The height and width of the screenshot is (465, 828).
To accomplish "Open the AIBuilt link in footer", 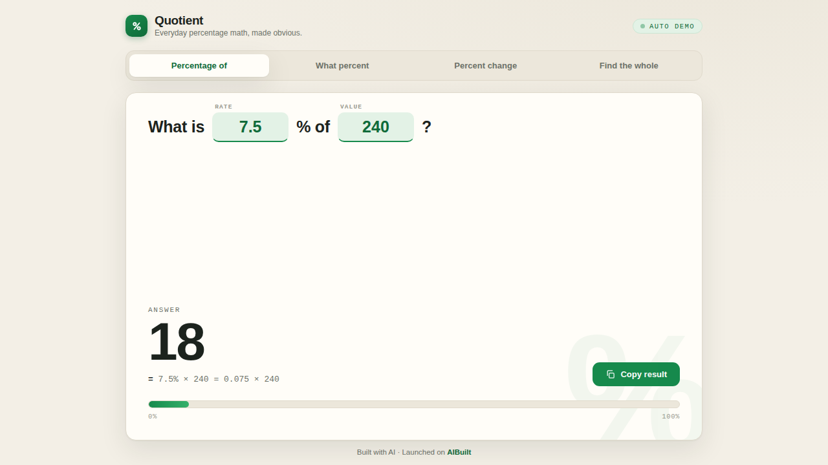I will point(459,452).
